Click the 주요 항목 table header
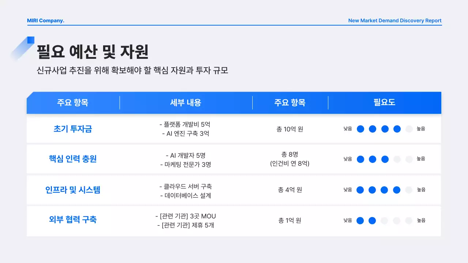468x263 pixels. pyautogui.click(x=72, y=103)
